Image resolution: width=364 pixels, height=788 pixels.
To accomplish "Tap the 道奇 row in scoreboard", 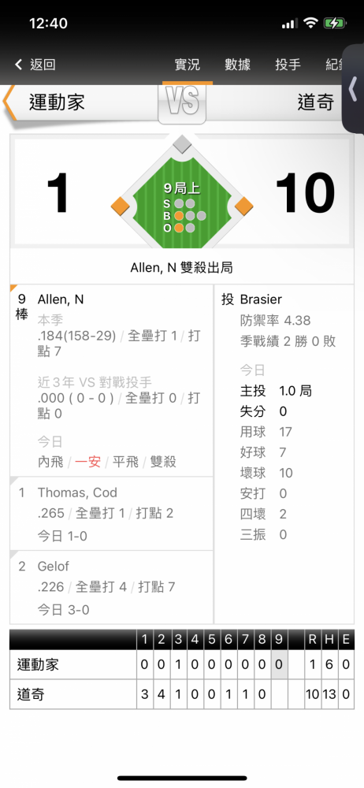I will [182, 694].
